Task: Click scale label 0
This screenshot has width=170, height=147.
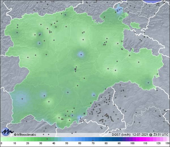Action: (x=1, y=143)
